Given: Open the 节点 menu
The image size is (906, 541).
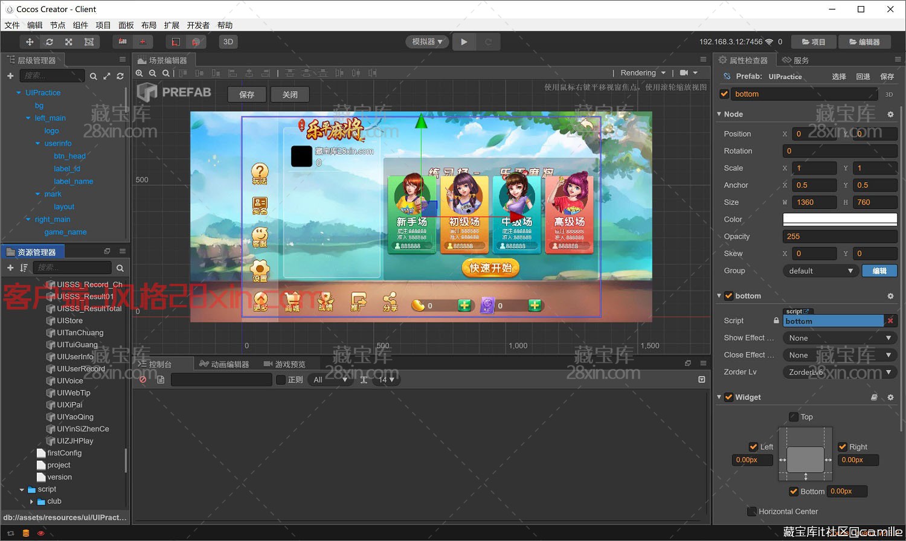Looking at the screenshot, I should point(58,25).
